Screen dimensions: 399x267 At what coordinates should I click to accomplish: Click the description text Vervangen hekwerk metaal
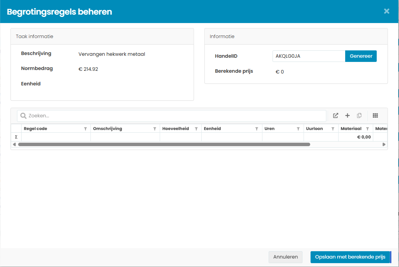(x=112, y=54)
